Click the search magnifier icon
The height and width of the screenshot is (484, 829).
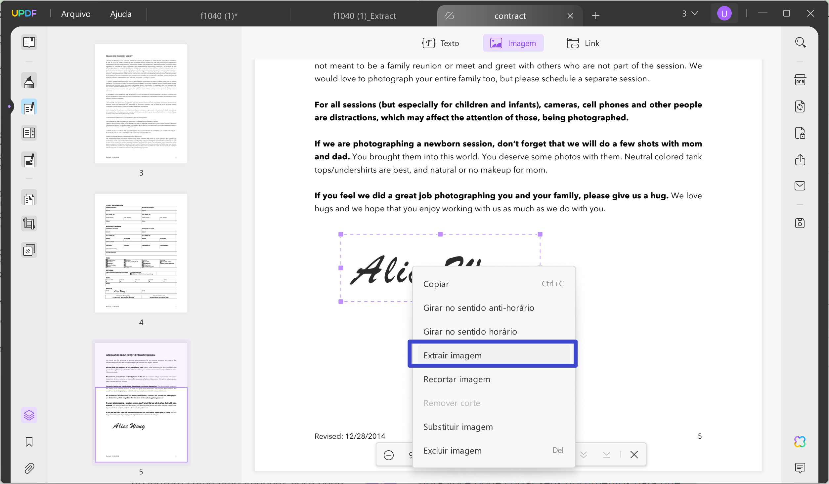point(800,43)
